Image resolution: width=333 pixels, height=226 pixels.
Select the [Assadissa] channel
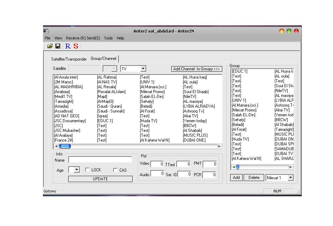click(x=63, y=111)
